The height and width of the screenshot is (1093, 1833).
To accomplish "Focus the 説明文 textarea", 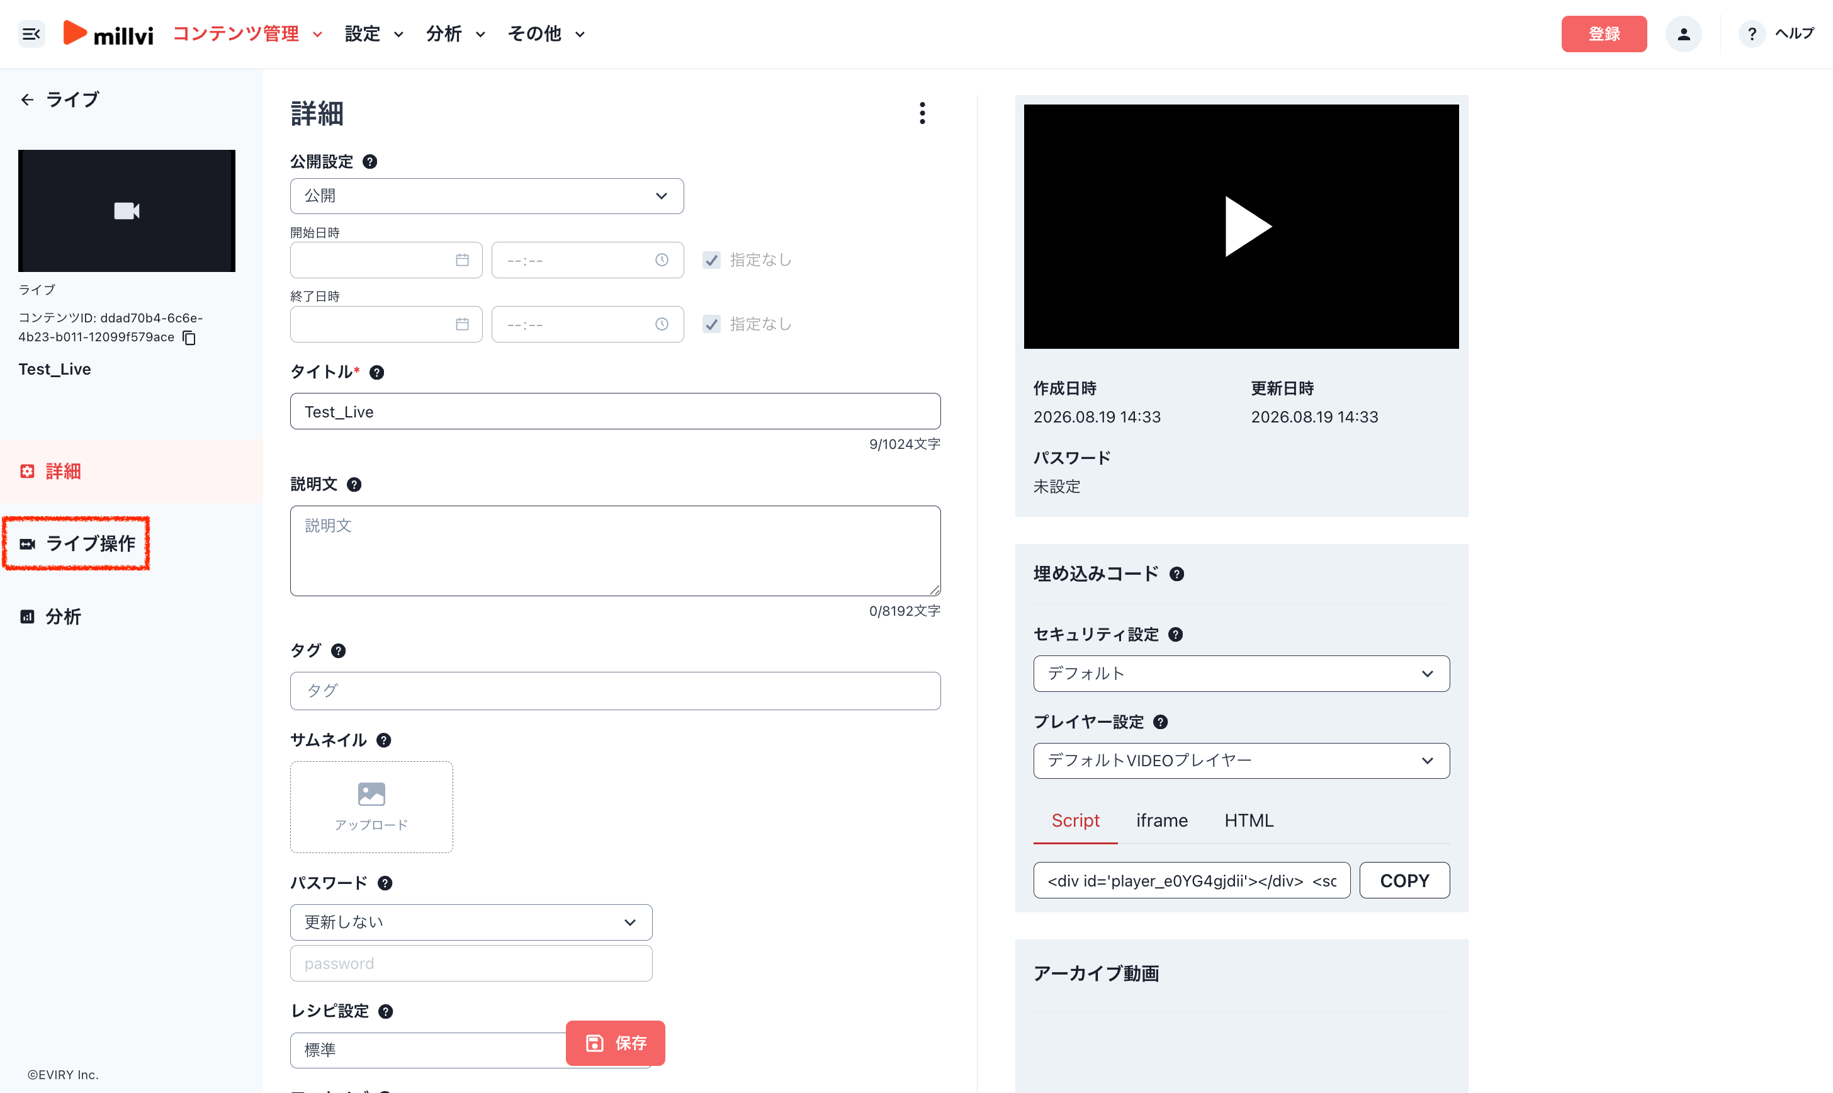I will (x=615, y=551).
